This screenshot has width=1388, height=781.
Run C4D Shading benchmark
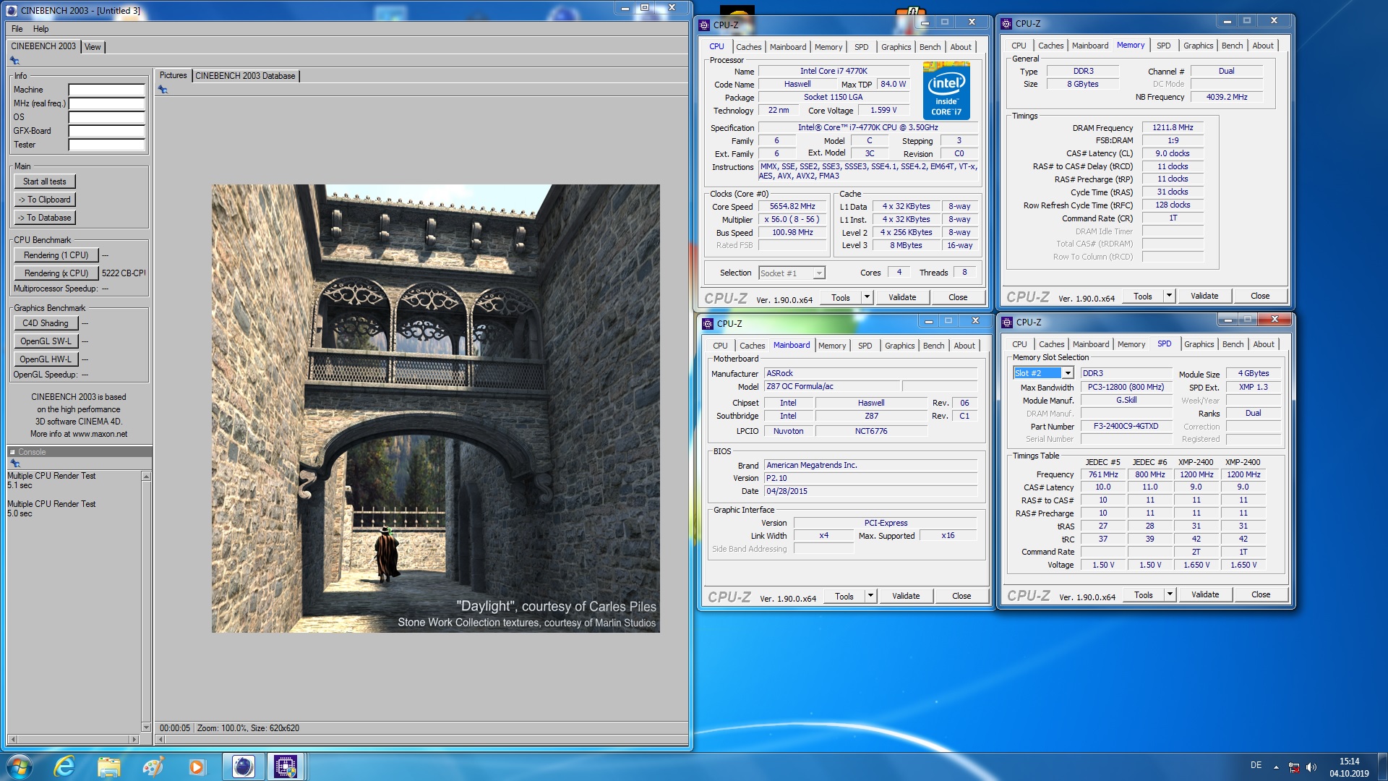[46, 323]
